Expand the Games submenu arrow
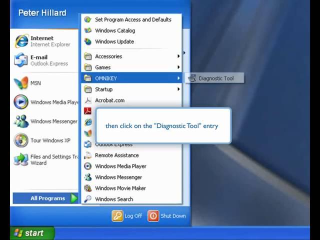 click(x=178, y=67)
